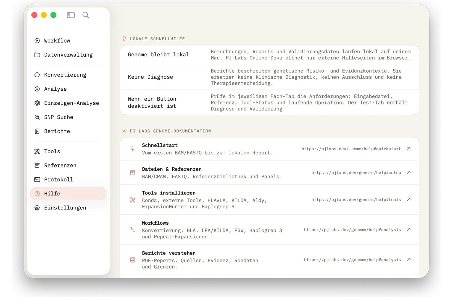Click the Berichte verstehen title
453x297 pixels.
tap(168, 253)
